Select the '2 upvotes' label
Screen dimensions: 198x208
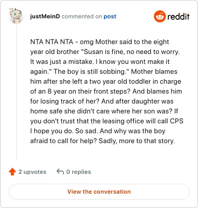coord(32,172)
